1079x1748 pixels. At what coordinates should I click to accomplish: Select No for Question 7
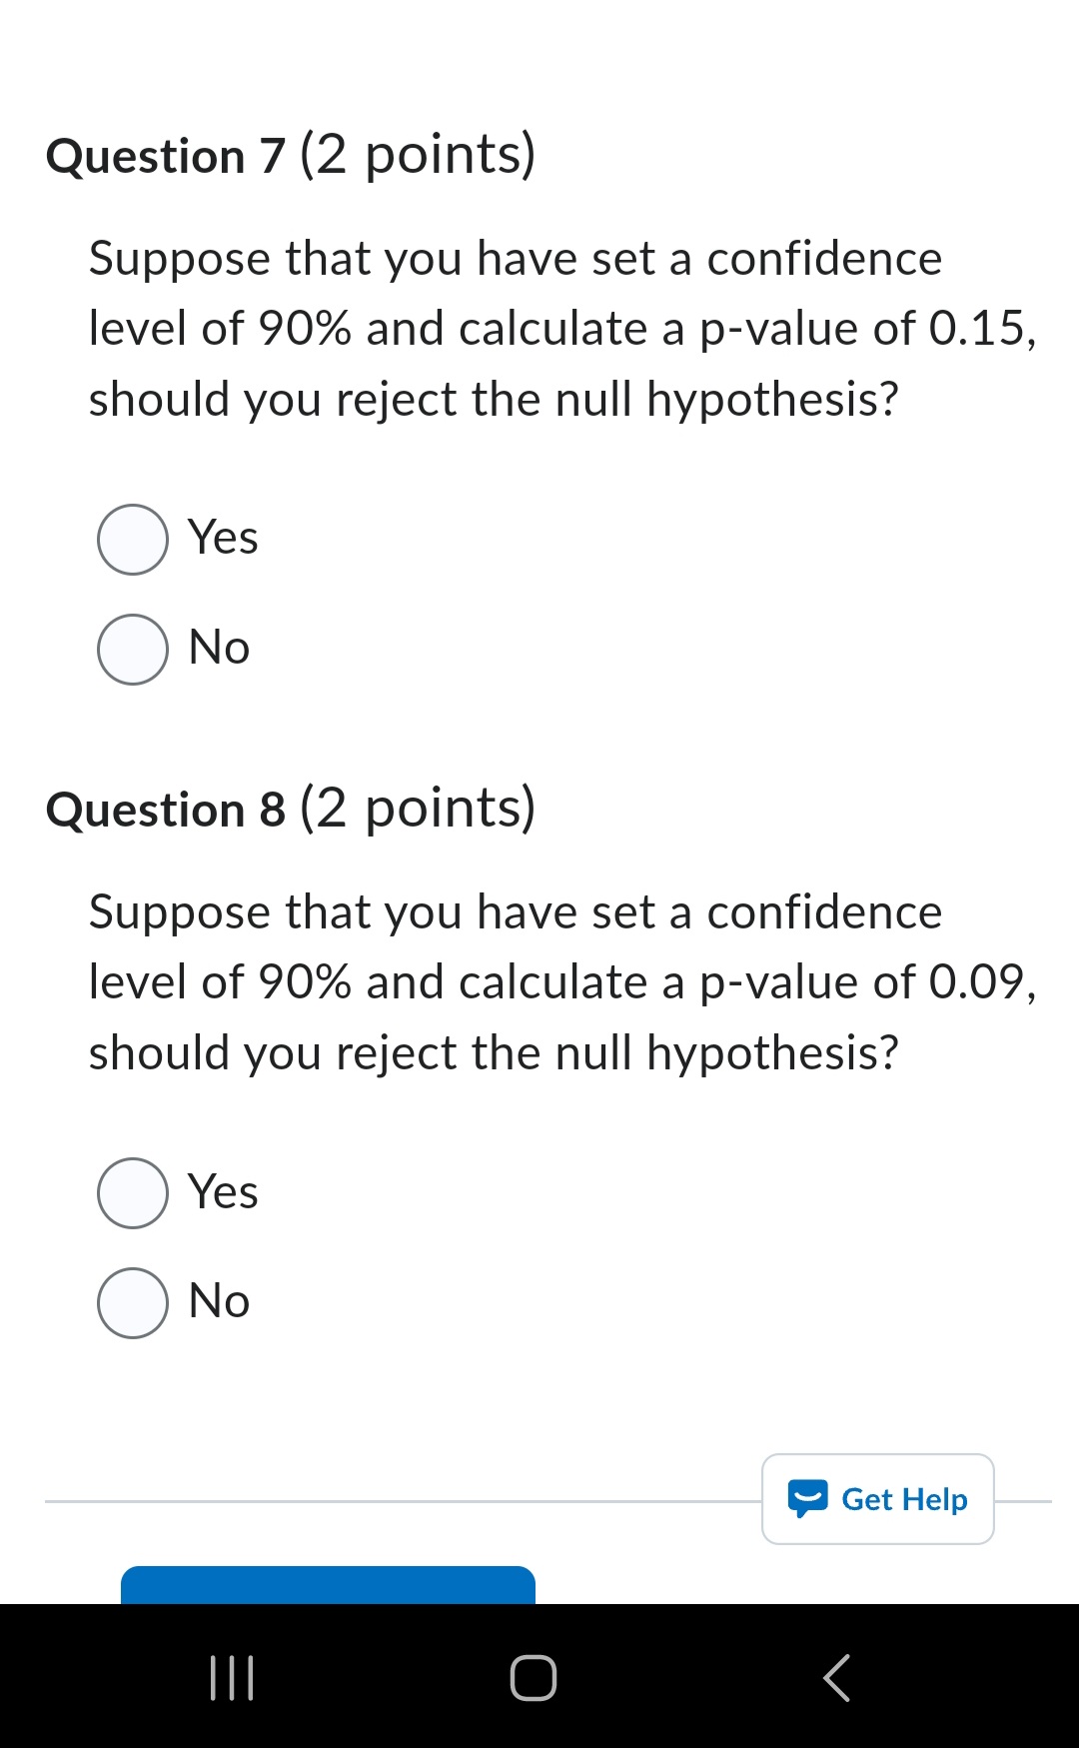tap(133, 648)
